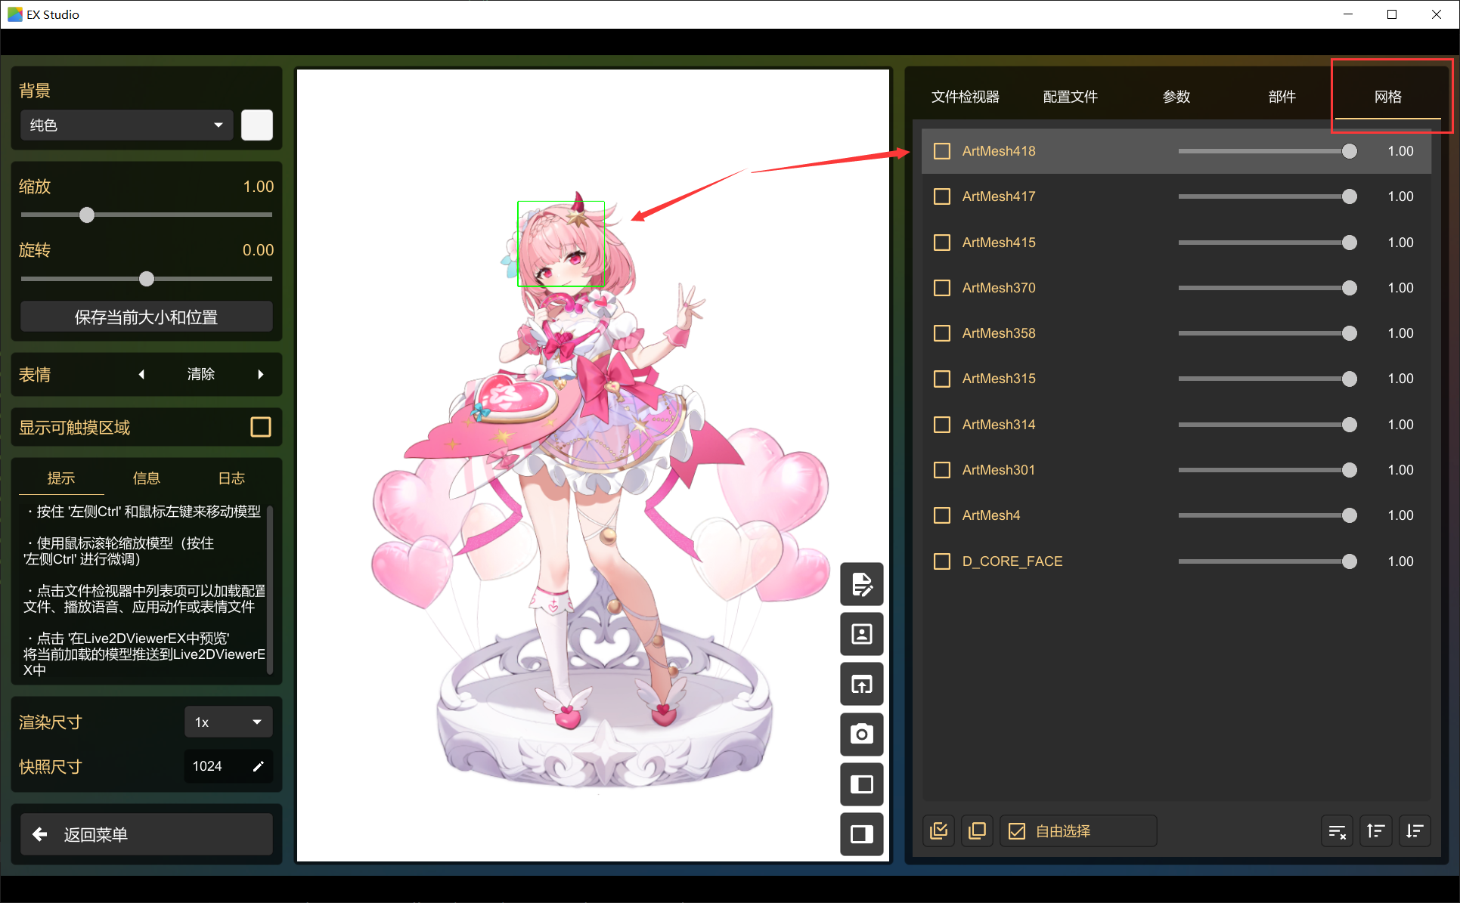Open the 日志 tab

click(x=232, y=478)
